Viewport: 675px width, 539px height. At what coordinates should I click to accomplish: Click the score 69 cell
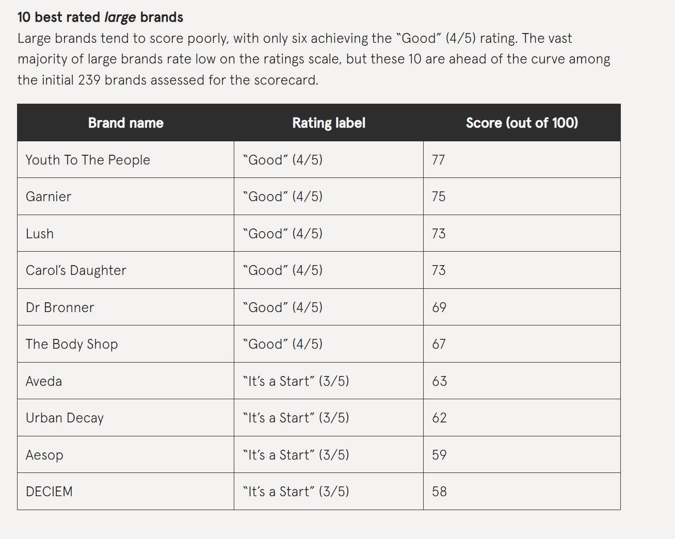click(x=522, y=307)
